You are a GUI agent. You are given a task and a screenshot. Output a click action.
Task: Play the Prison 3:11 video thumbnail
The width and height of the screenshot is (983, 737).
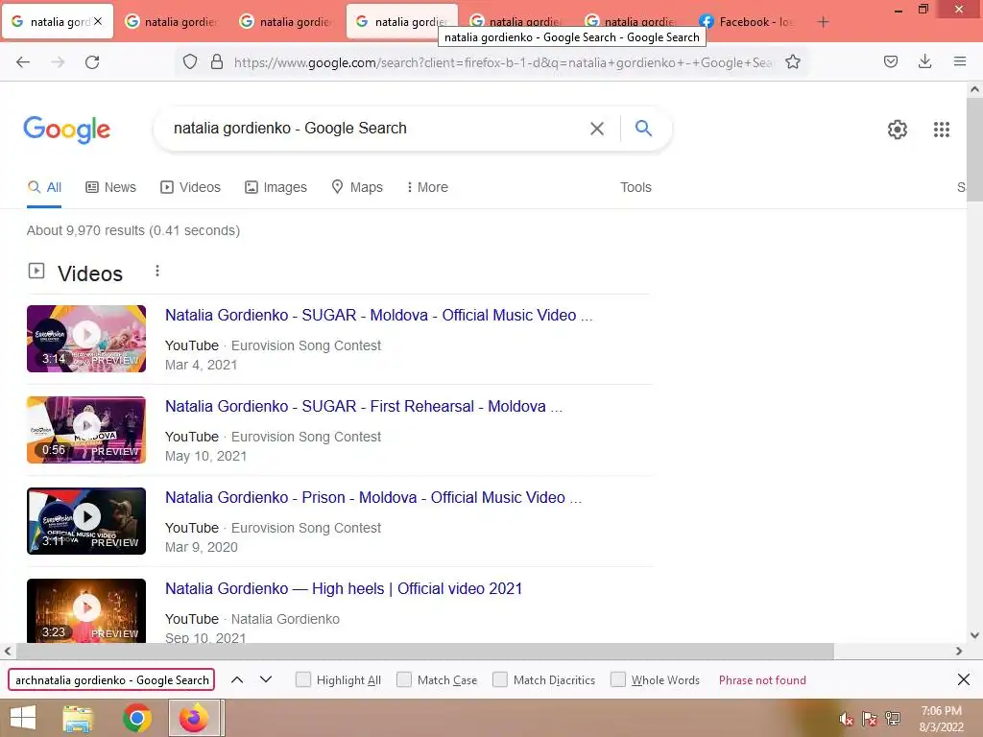point(86,521)
